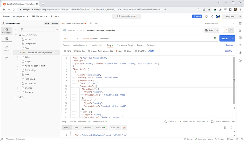
Task: Open the code snippet panel icon
Action: tap(240, 45)
